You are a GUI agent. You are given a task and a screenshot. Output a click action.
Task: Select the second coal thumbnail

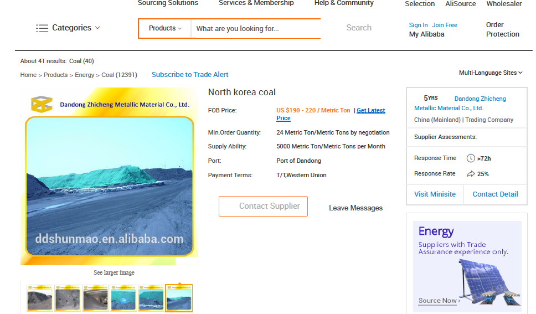click(68, 298)
